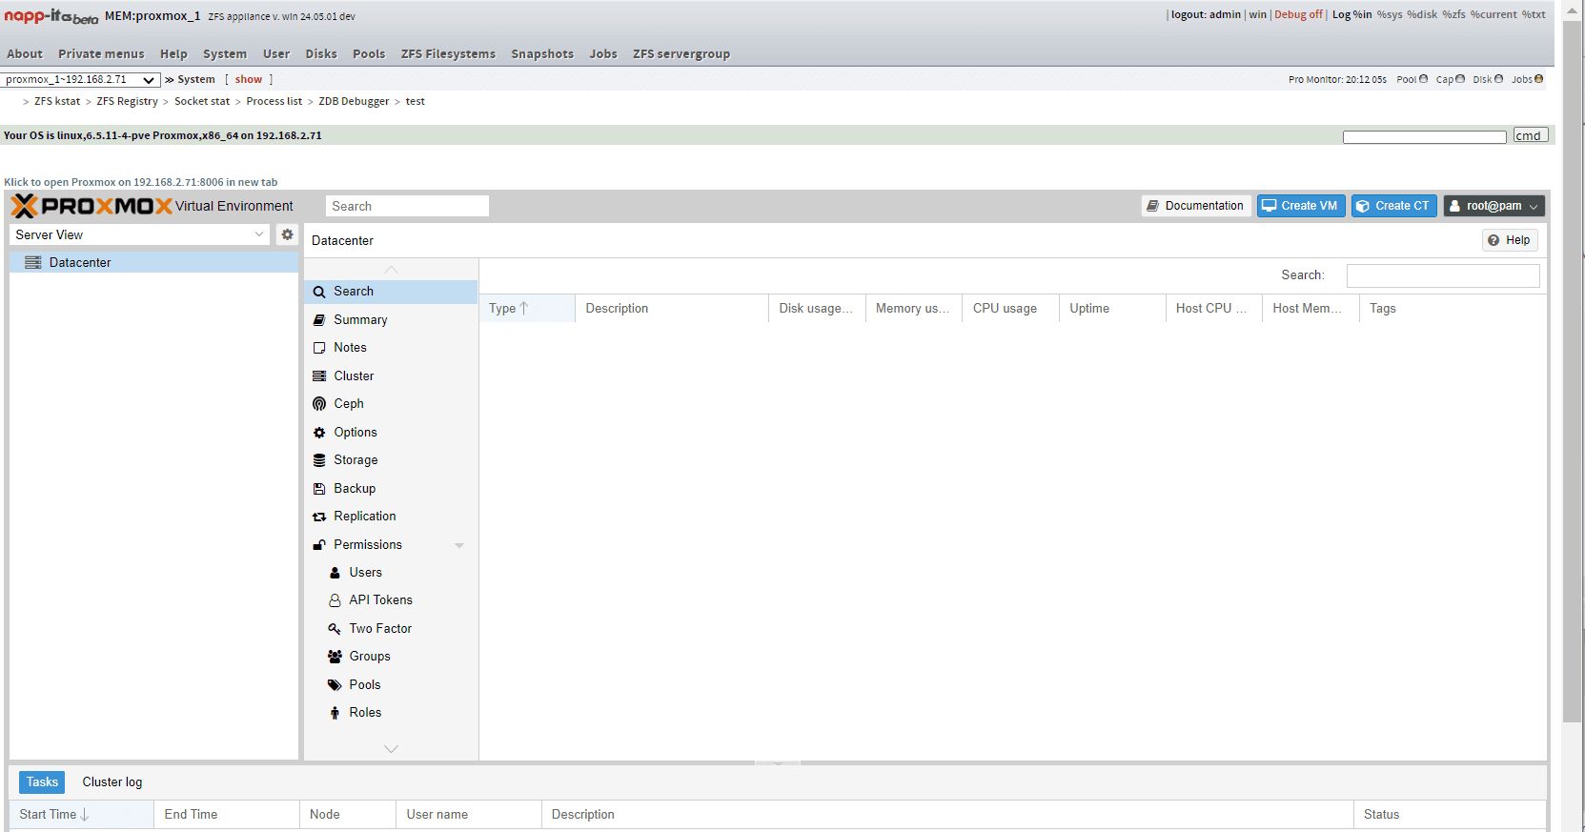
Task: Select the Search item in Datacenter menu
Action: pos(391,292)
